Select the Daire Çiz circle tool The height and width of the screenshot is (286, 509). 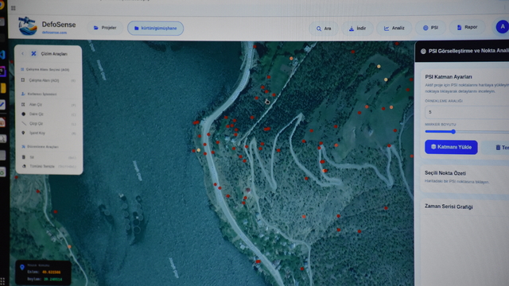49,114
